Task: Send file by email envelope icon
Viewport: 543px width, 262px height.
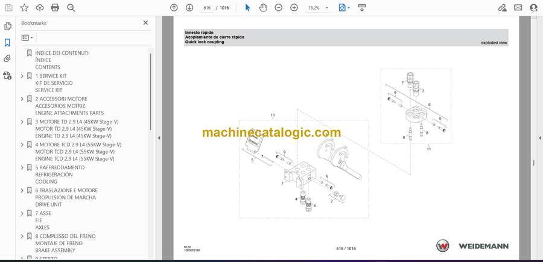Action: [x=518, y=8]
